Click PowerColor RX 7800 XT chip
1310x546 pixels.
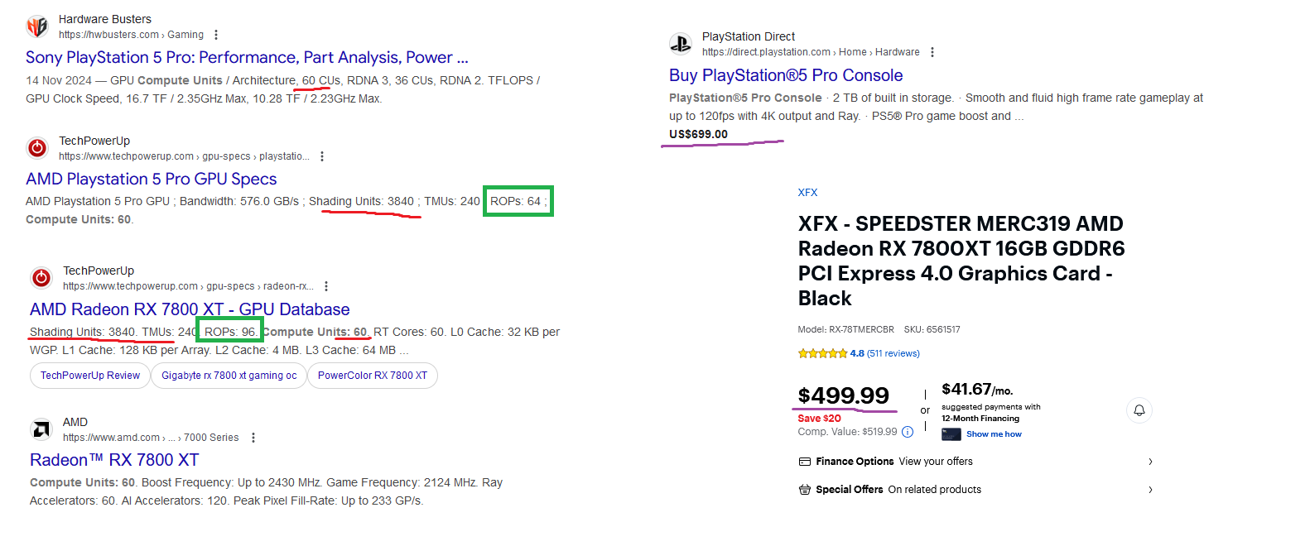coord(373,376)
